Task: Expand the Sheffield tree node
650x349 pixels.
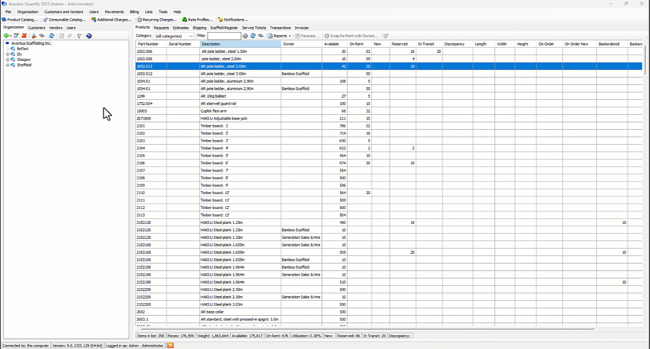Action: click(7, 65)
